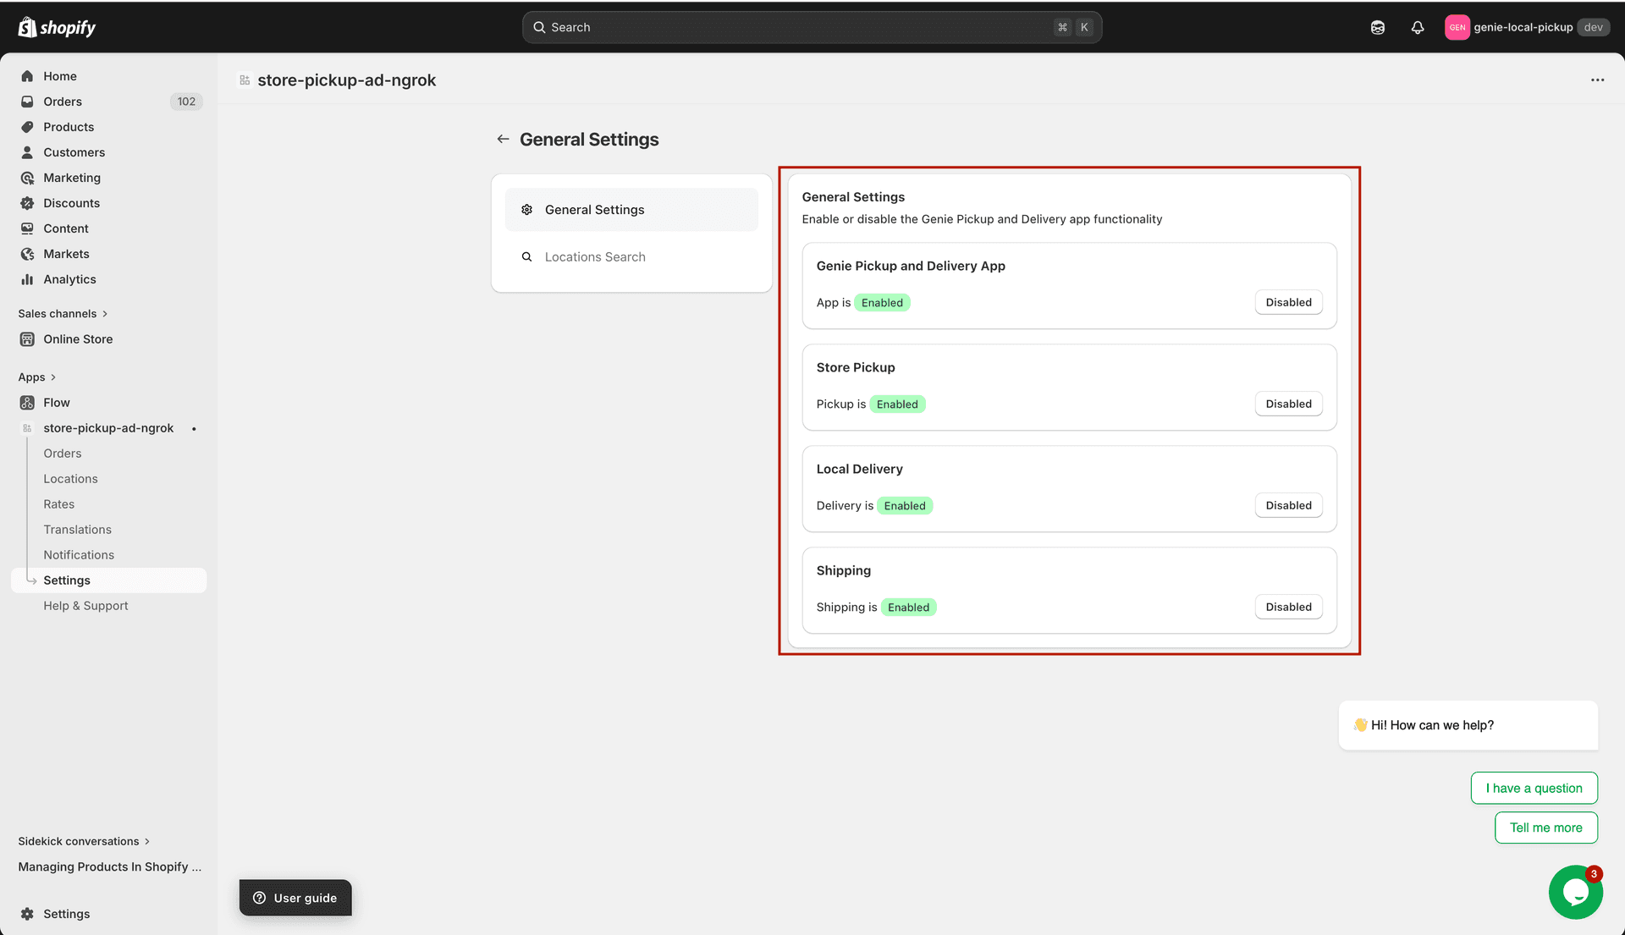Click the Search field in the top bar

796,27
